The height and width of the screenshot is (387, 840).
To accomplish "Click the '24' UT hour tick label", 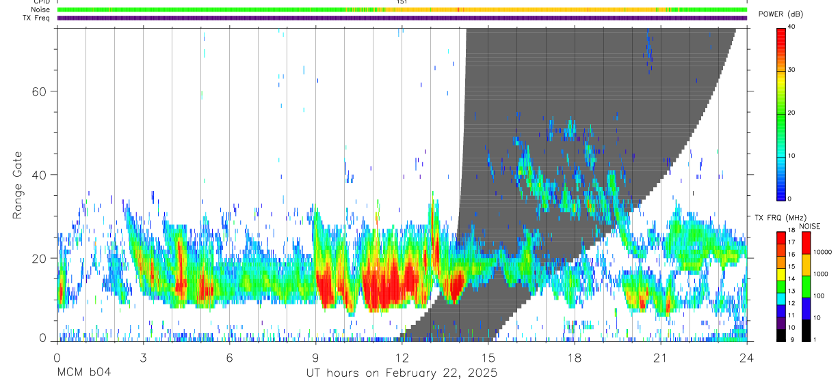I will (x=747, y=357).
